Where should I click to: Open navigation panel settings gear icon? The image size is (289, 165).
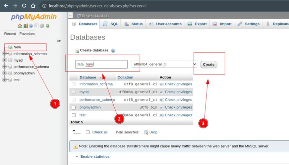pos(42,26)
